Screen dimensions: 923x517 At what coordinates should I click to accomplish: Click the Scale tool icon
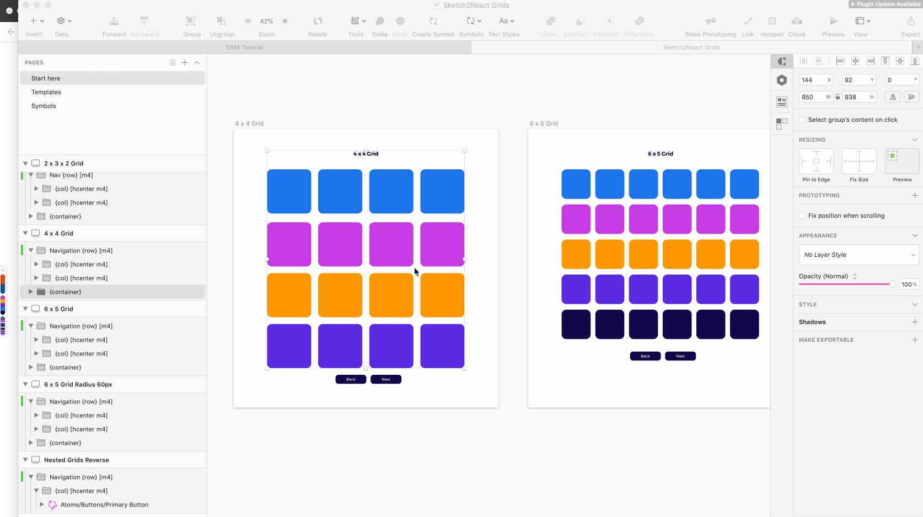pyautogui.click(x=379, y=21)
